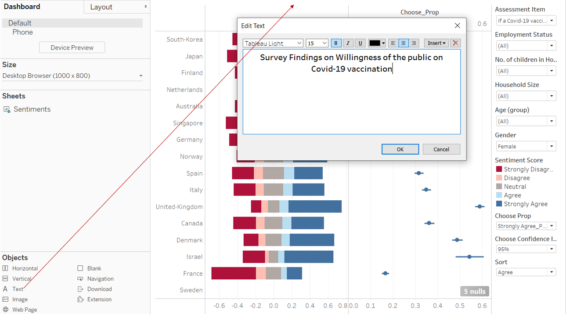Expand the Gender filter dropdown
The width and height of the screenshot is (566, 314).
point(552,146)
